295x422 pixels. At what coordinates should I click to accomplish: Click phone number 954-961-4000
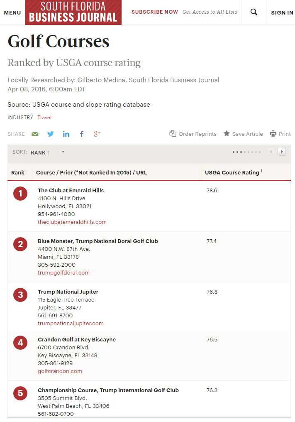(56, 214)
